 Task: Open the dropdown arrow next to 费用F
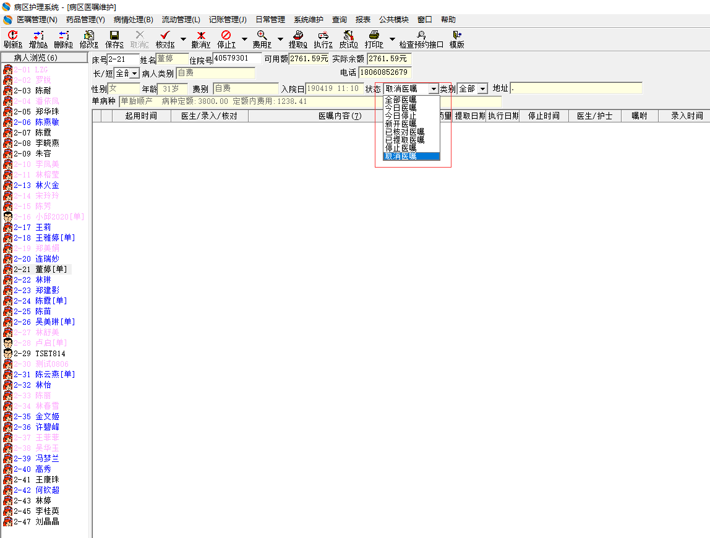(280, 40)
